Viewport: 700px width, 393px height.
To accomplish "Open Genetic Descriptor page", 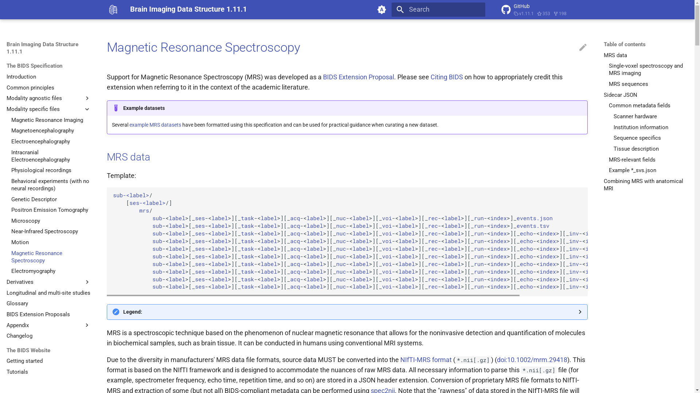I will (x=34, y=199).
